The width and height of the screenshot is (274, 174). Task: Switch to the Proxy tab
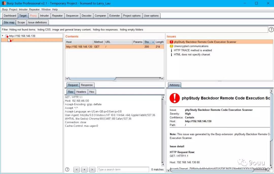tap(33, 15)
